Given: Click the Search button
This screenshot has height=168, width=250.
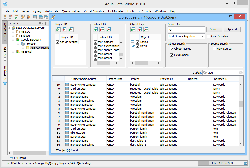Looking at the screenshot, I should point(214,29).
